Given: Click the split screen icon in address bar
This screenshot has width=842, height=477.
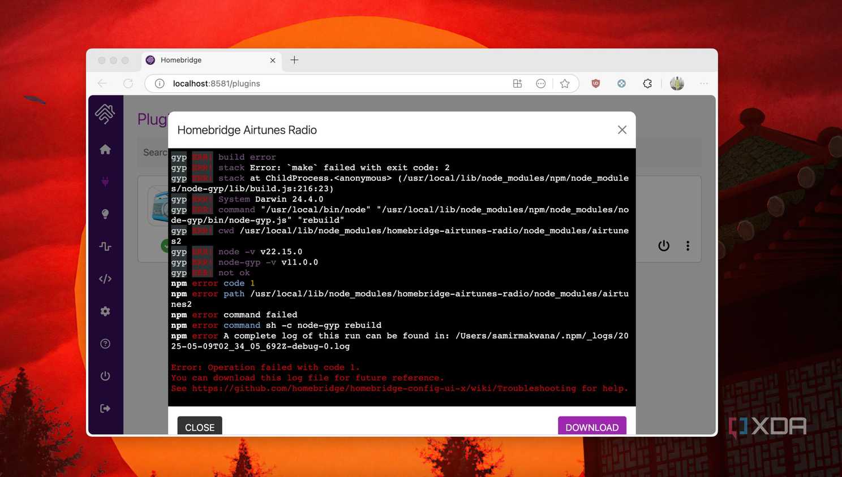Looking at the screenshot, I should pyautogui.click(x=517, y=84).
